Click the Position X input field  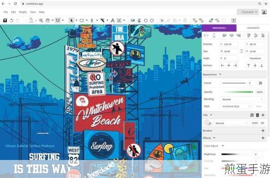[229, 44]
